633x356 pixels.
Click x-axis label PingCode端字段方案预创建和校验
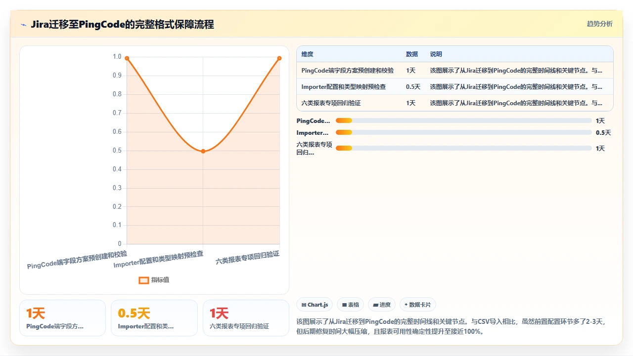coord(77,260)
